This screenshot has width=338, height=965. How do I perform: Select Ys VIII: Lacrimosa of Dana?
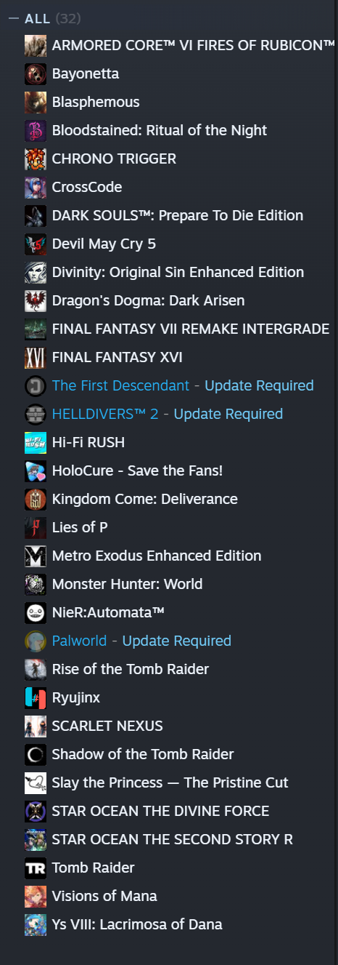coord(169,924)
